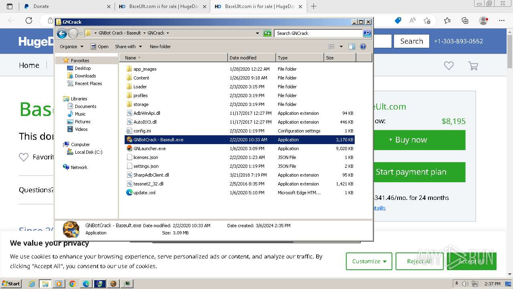Sort files by the Date modified column
Viewport: 513px width, 289px height.
pos(252,58)
